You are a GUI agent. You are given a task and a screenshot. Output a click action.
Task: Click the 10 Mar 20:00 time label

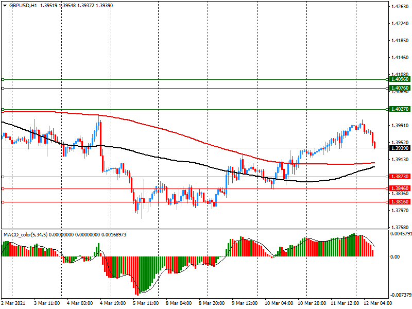coord(312,303)
